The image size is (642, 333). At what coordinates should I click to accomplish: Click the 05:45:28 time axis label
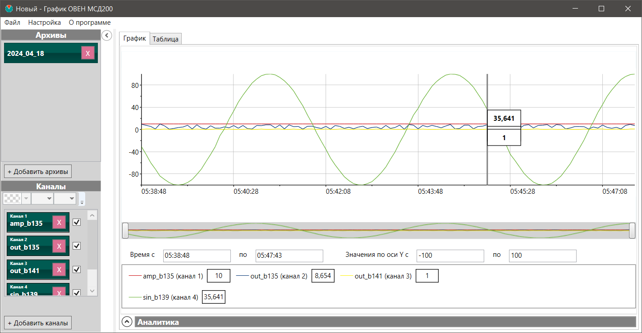click(523, 192)
